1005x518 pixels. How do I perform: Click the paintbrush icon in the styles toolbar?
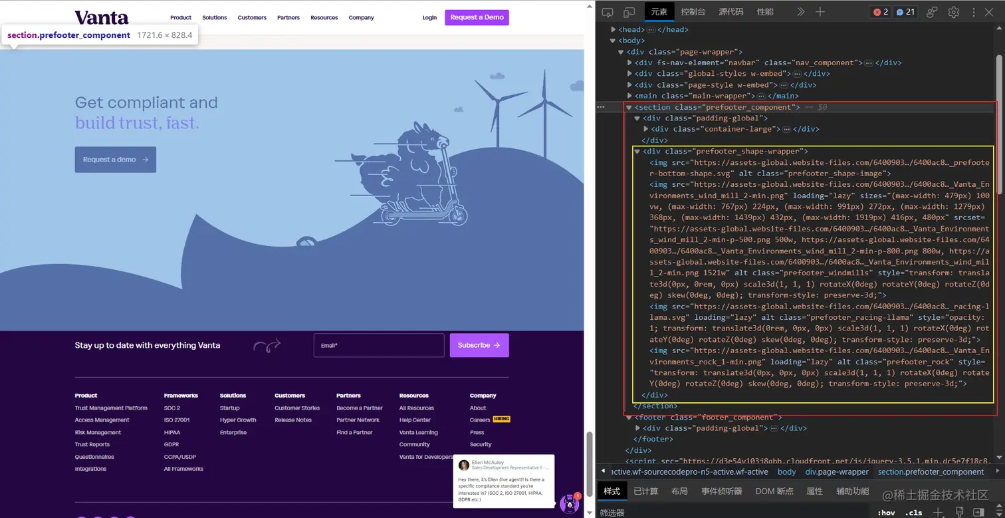pyautogui.click(x=959, y=512)
